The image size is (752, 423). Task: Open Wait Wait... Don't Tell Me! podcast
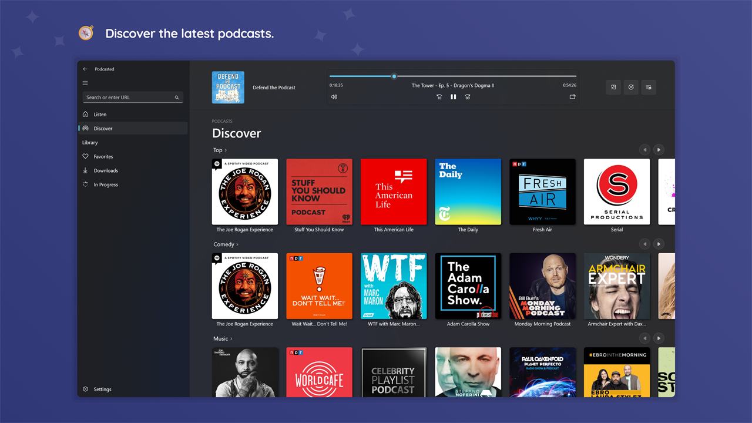pyautogui.click(x=319, y=286)
